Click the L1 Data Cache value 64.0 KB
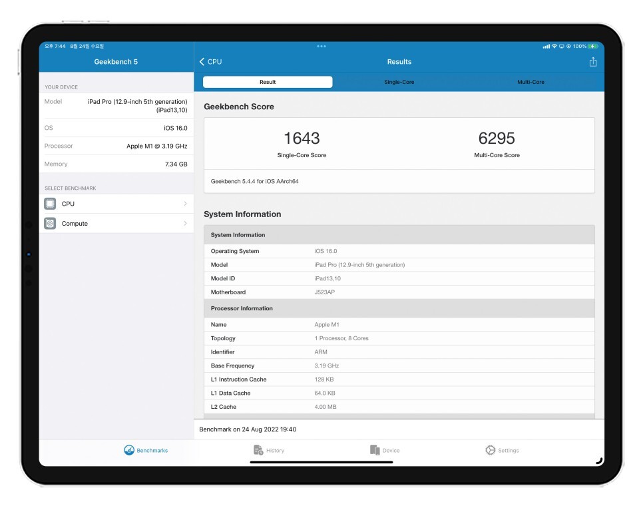Image resolution: width=643 pixels, height=508 pixels. click(325, 393)
